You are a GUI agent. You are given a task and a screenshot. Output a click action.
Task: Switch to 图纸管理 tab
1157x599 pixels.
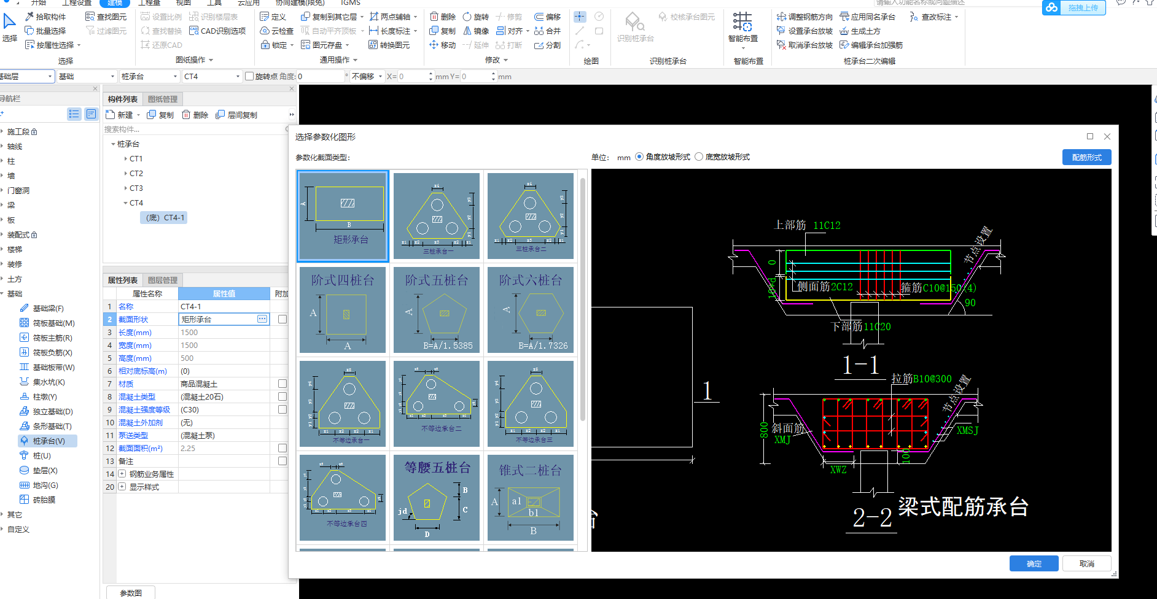[163, 99]
